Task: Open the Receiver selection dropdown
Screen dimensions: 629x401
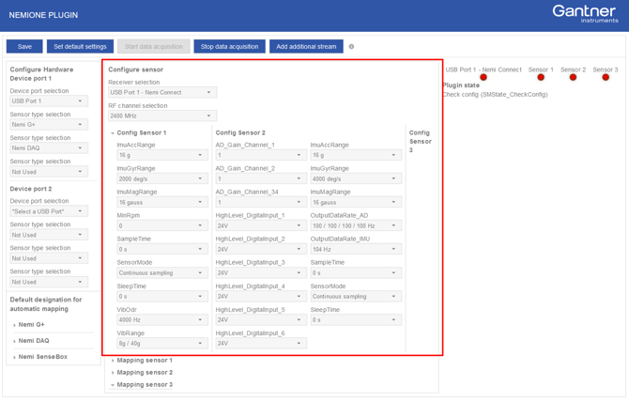Action: (162, 92)
